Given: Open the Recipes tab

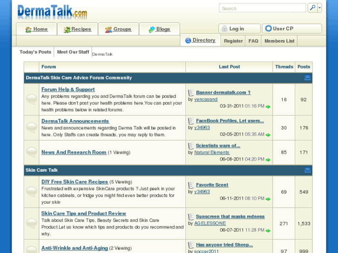Looking at the screenshot, I should [77, 29].
